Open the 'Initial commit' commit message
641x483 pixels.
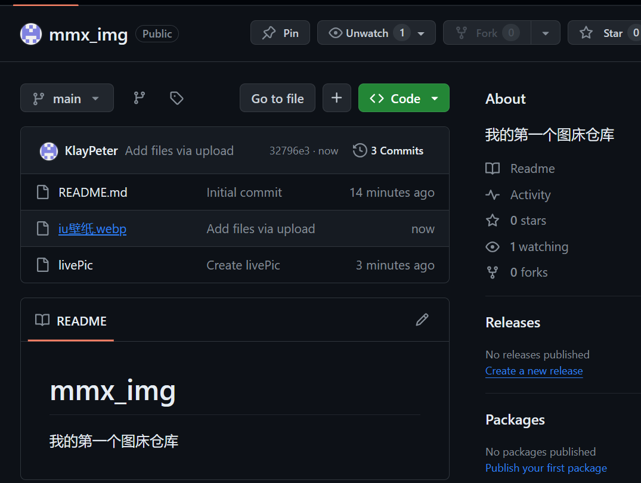tap(244, 192)
